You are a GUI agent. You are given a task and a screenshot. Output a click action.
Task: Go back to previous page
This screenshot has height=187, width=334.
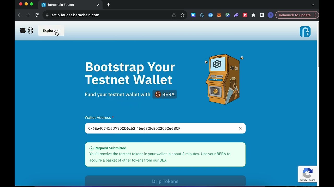(19, 15)
